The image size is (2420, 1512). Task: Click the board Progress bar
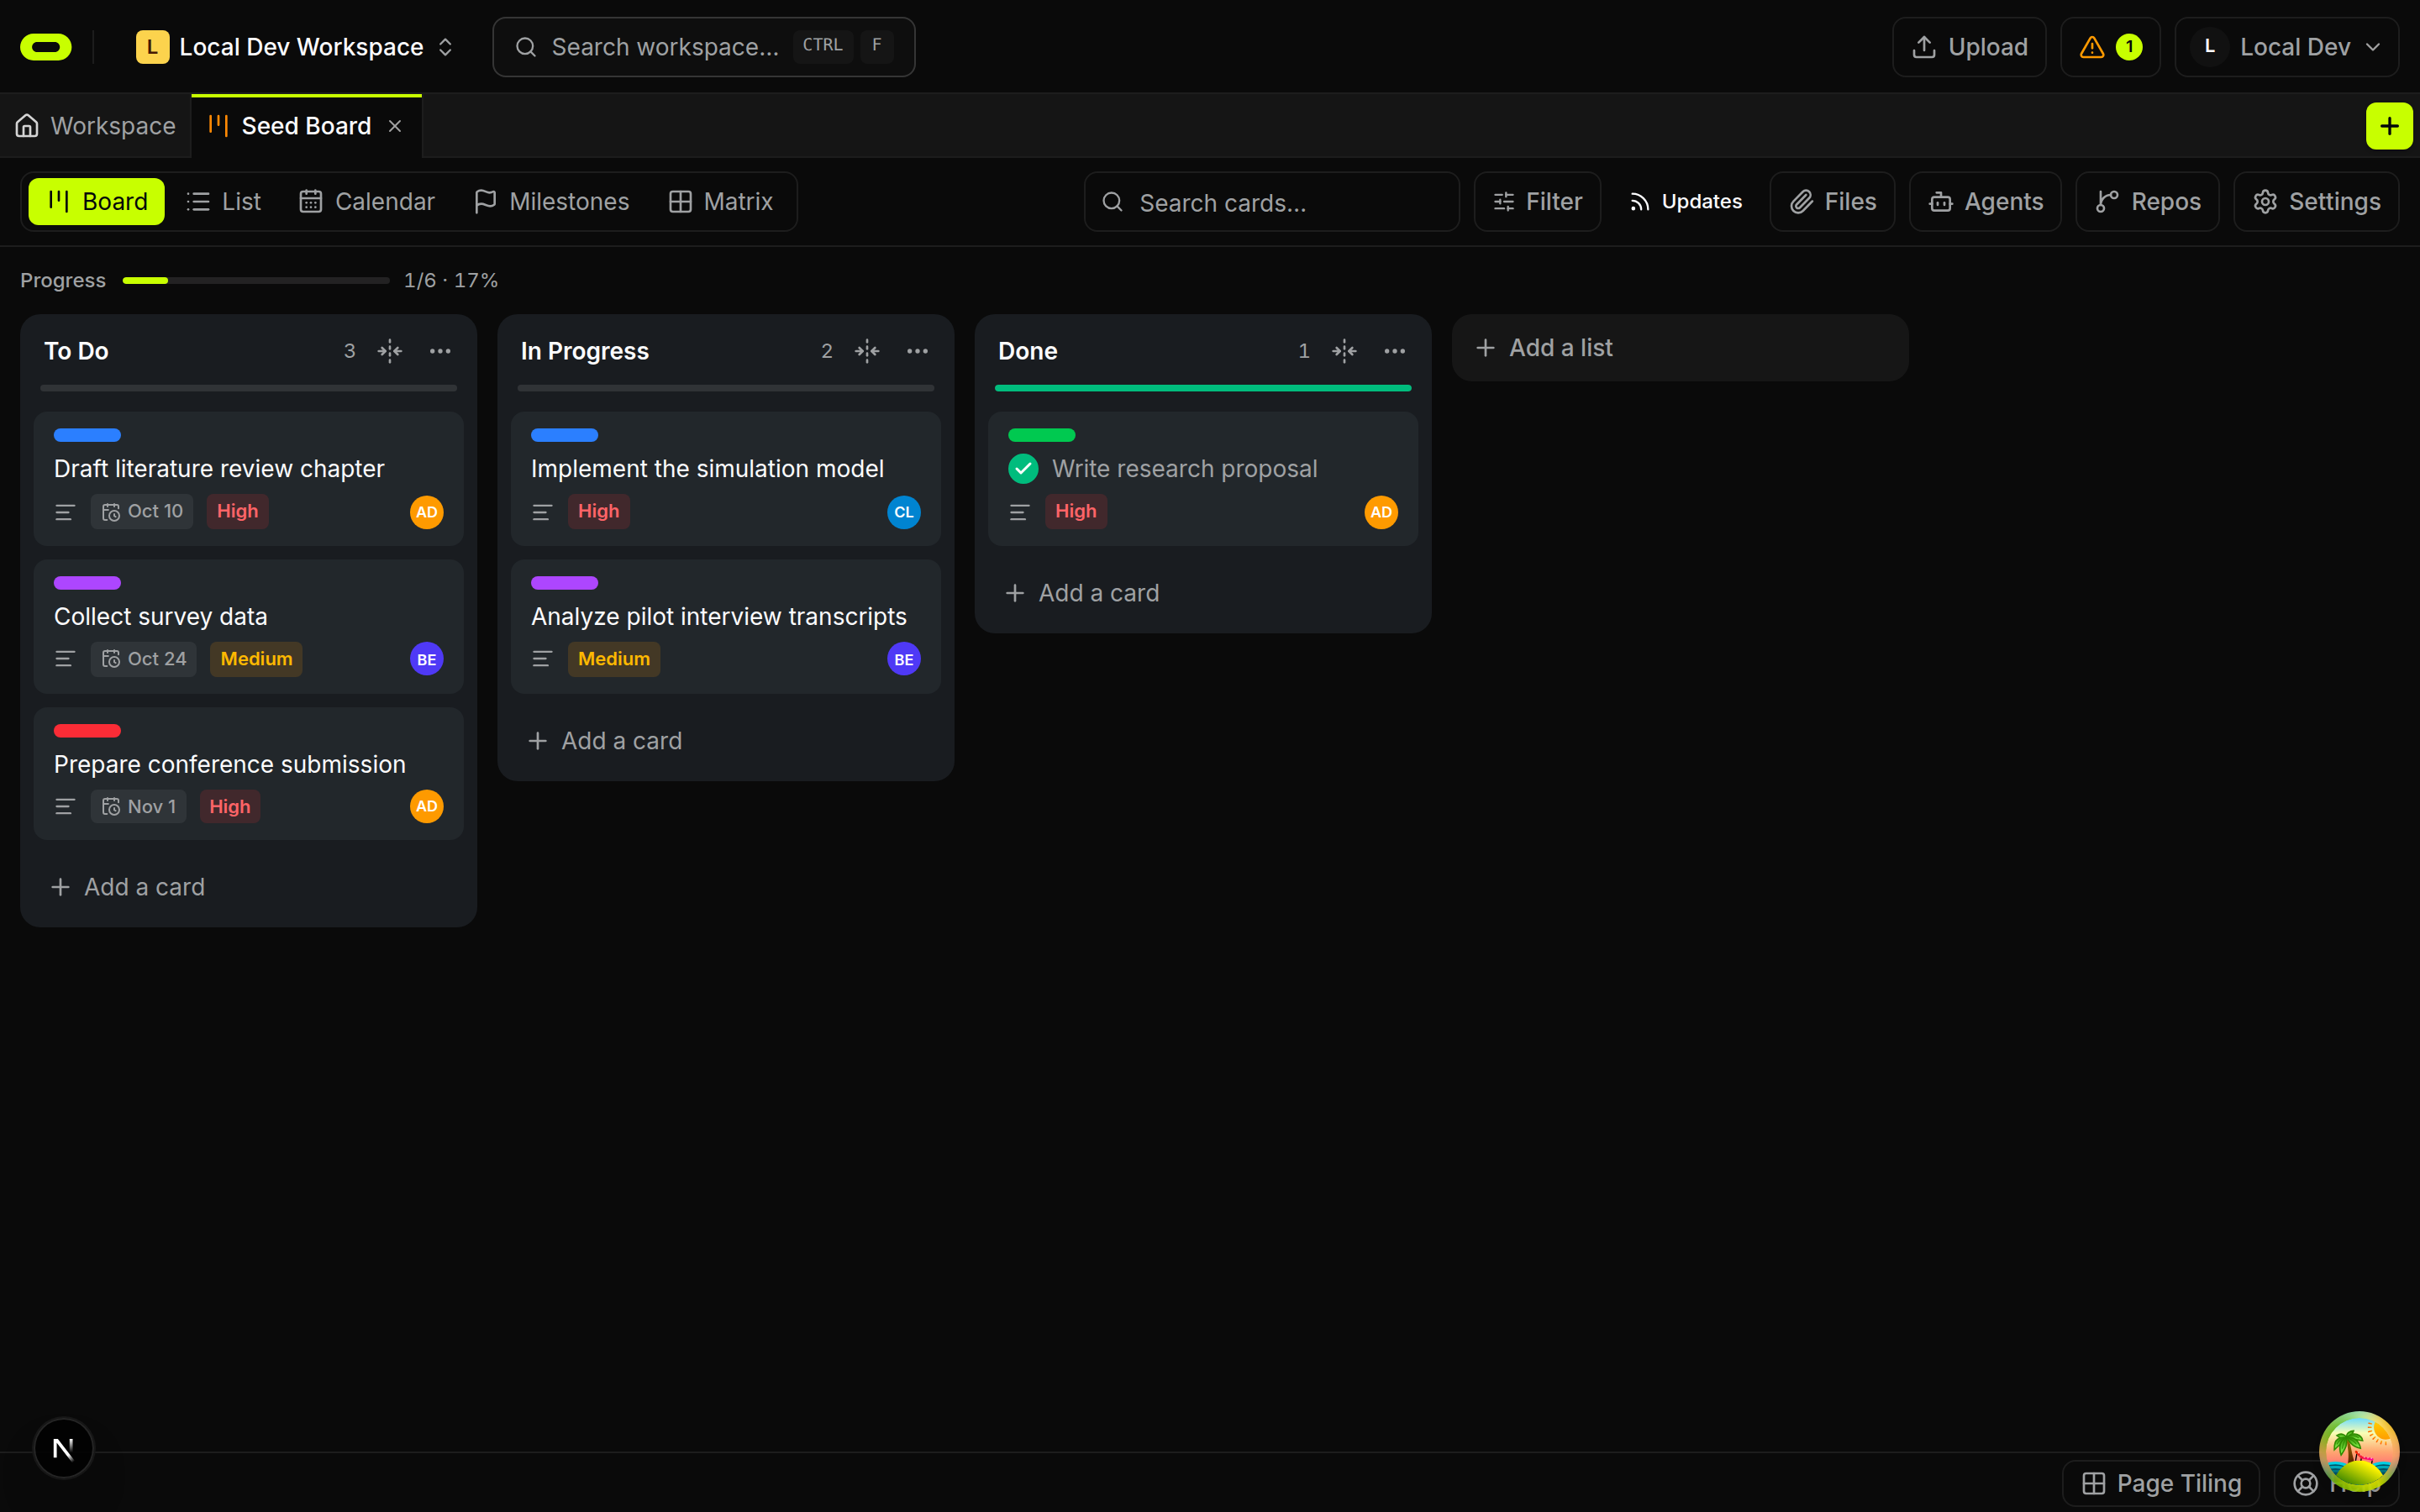[256, 281]
